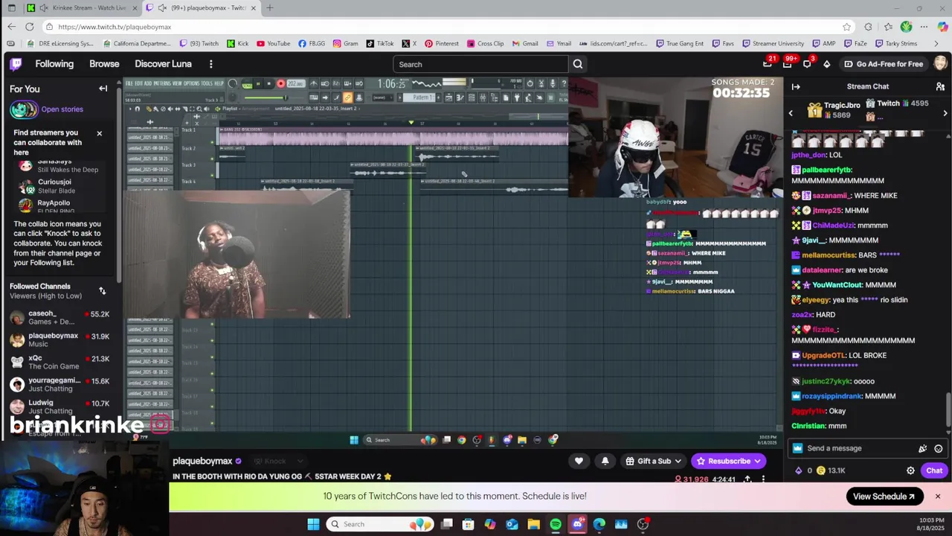952x536 pixels.
Task: Click the search magnifier button
Action: [578, 64]
